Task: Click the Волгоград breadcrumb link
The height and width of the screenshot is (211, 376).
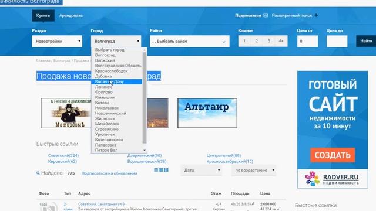Action: (x=62, y=60)
